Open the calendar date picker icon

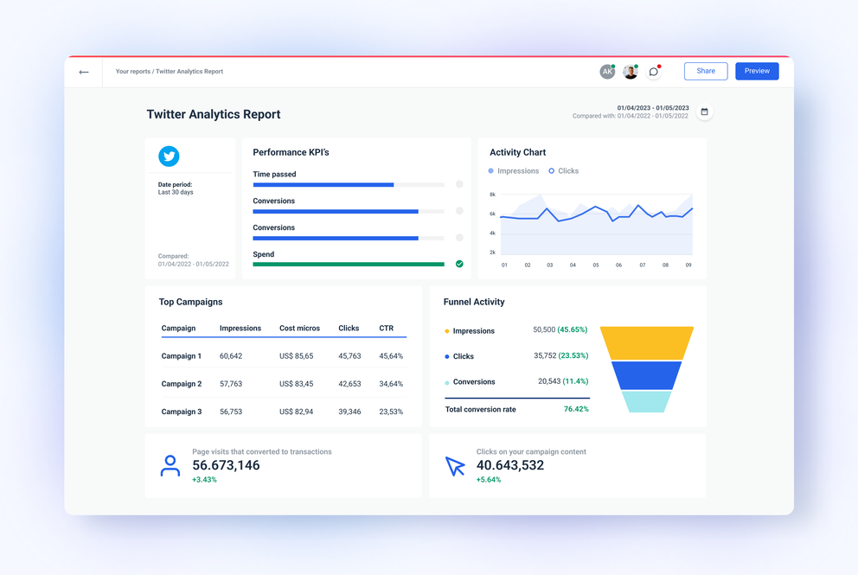[x=704, y=112]
